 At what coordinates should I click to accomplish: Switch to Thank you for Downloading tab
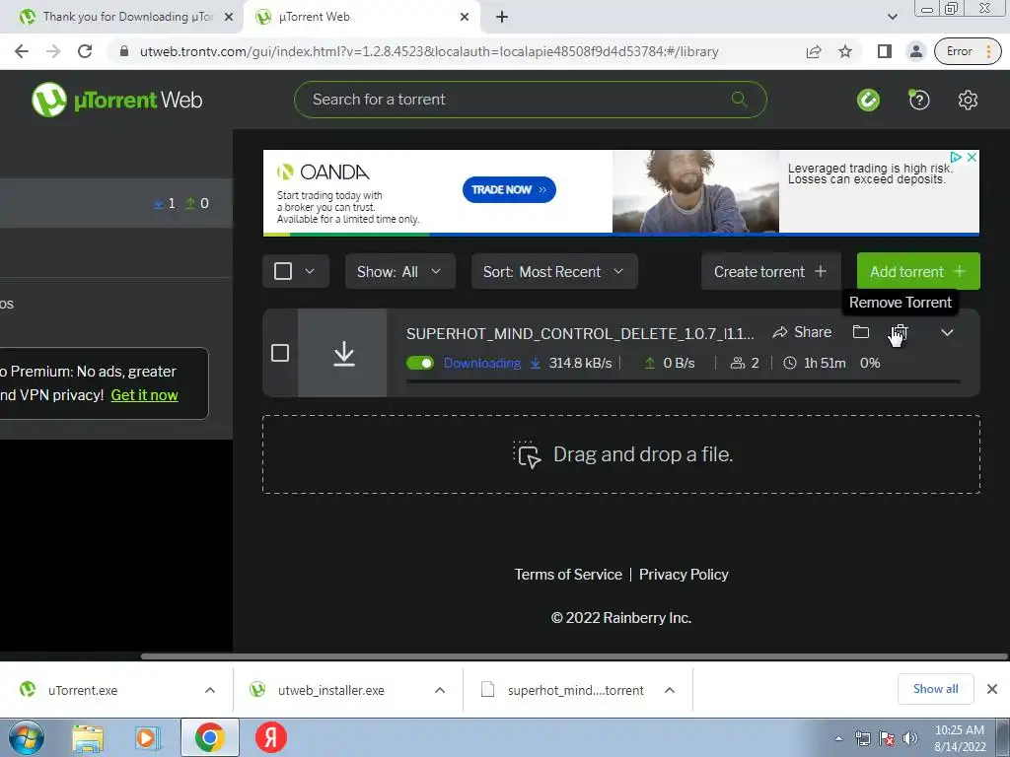[x=119, y=18]
